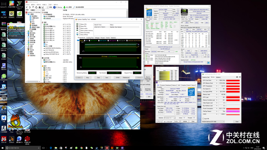Open 3DMark desktop shortcut
The width and height of the screenshot is (267, 150).
[11, 140]
